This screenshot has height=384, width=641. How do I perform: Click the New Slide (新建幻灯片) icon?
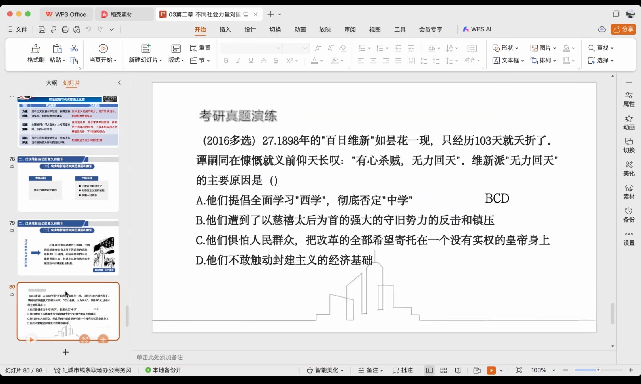click(x=146, y=48)
